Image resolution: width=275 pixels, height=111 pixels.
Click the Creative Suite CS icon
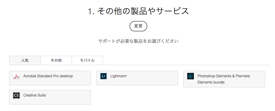point(16,95)
